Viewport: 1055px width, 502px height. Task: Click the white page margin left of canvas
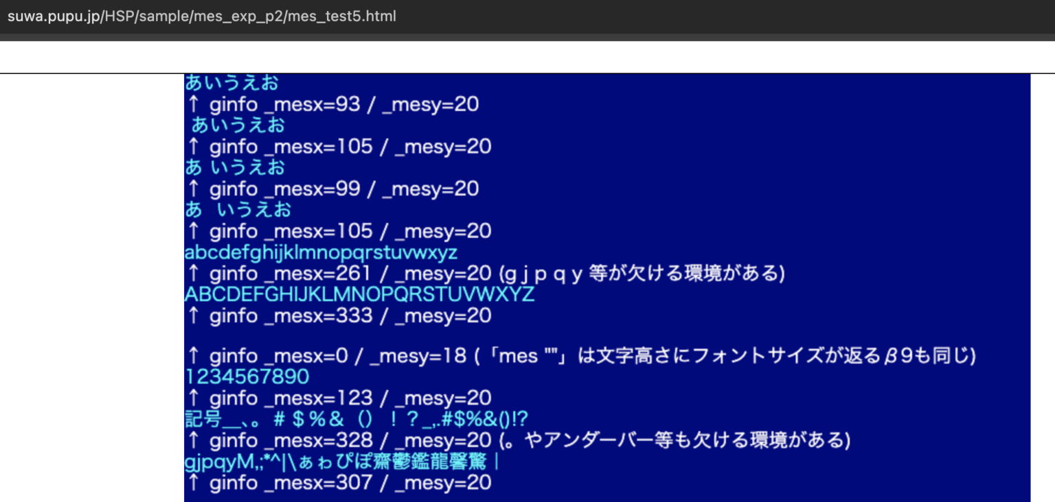coord(89,274)
